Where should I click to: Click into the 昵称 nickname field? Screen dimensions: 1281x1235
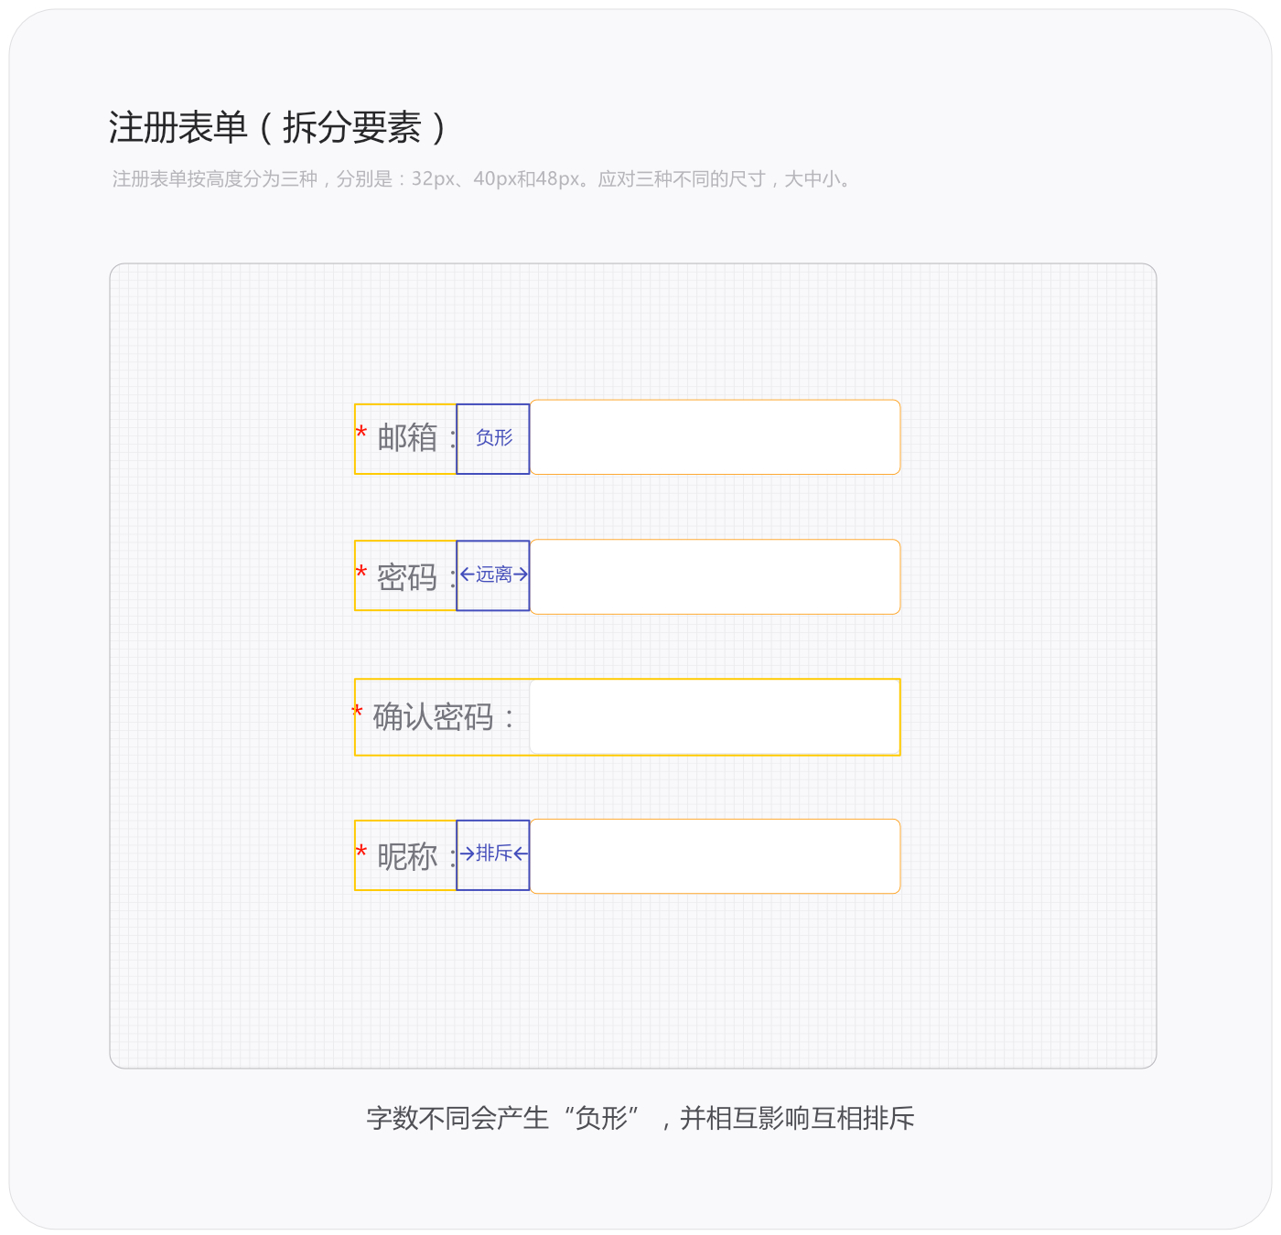click(x=715, y=856)
